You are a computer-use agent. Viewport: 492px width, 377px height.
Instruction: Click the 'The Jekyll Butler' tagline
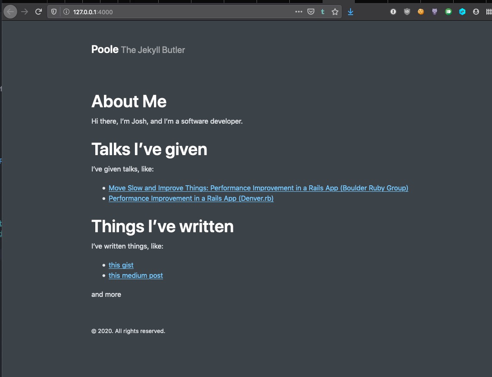pyautogui.click(x=153, y=50)
